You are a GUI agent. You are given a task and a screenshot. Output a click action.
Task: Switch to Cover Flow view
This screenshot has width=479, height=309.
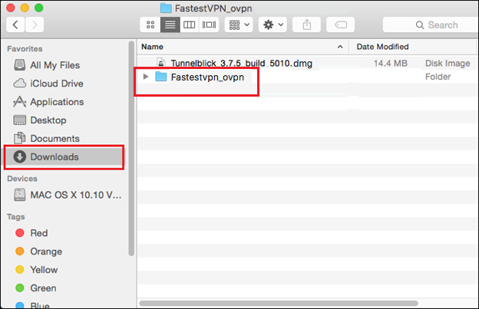(209, 25)
